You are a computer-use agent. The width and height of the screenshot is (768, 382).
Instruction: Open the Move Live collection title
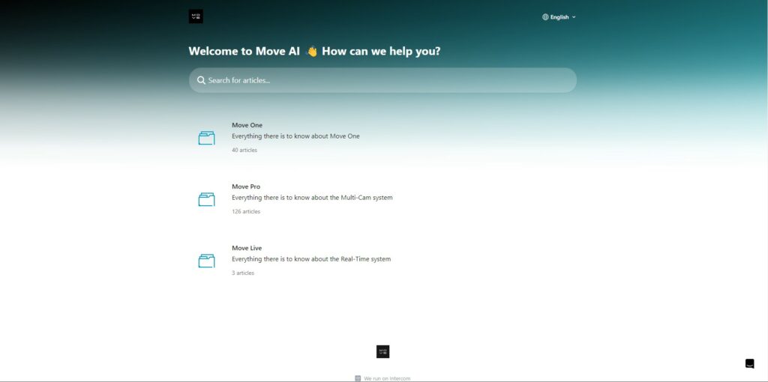[x=247, y=248]
